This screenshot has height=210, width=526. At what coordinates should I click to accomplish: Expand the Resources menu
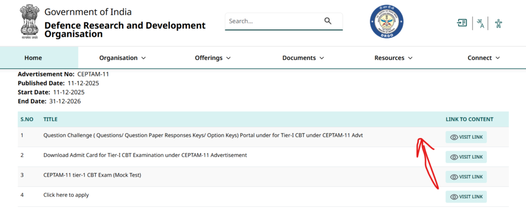coord(393,58)
